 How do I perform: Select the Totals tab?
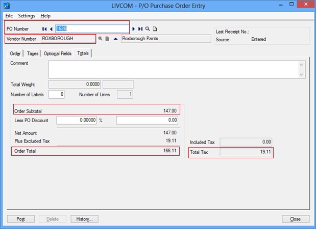tap(83, 53)
